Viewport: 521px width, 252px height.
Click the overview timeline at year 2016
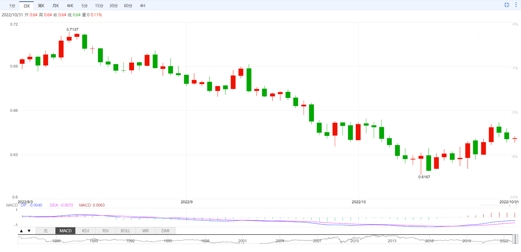click(429, 241)
